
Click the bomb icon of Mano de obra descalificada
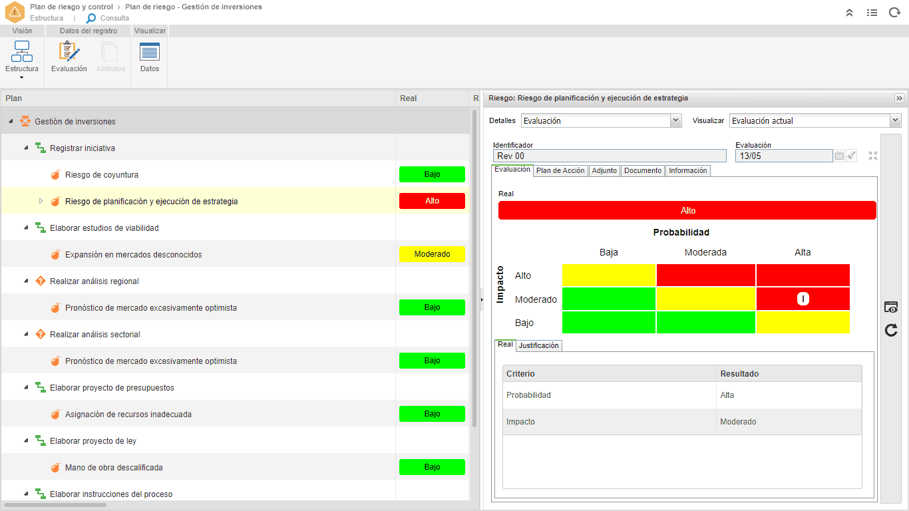pos(56,468)
